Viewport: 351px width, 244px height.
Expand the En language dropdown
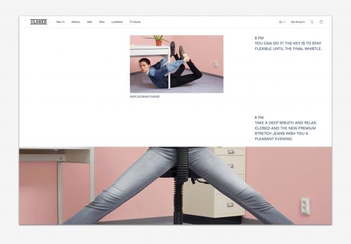point(282,22)
